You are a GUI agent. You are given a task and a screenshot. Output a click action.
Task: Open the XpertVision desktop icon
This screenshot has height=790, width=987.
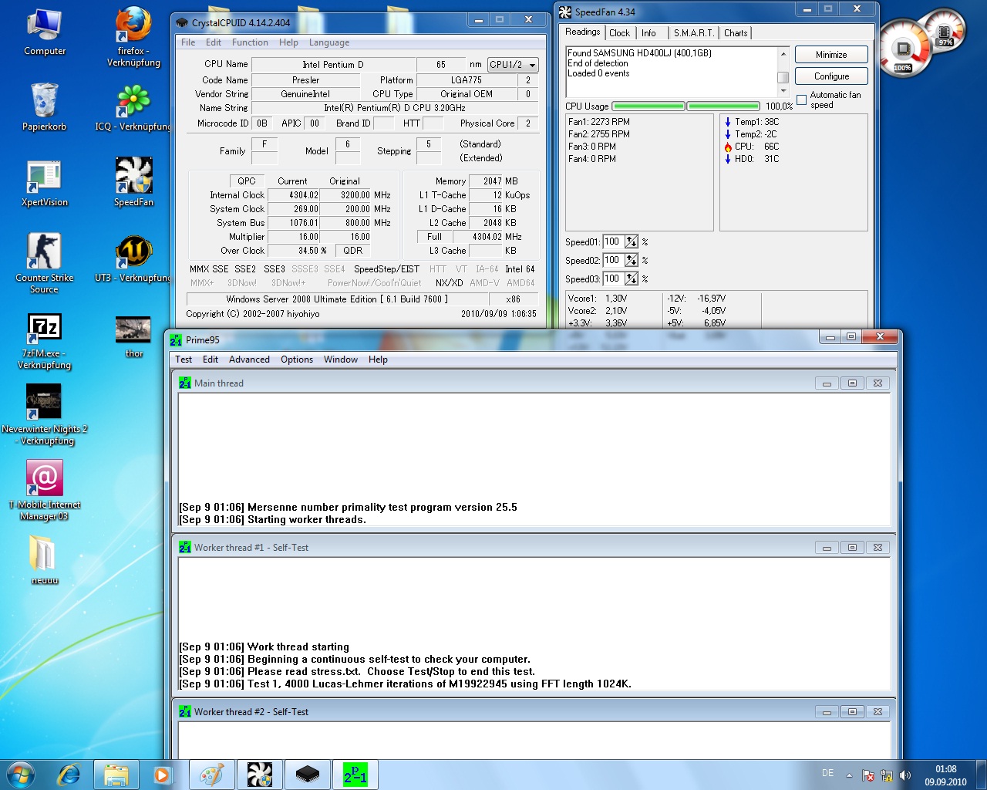[45, 183]
